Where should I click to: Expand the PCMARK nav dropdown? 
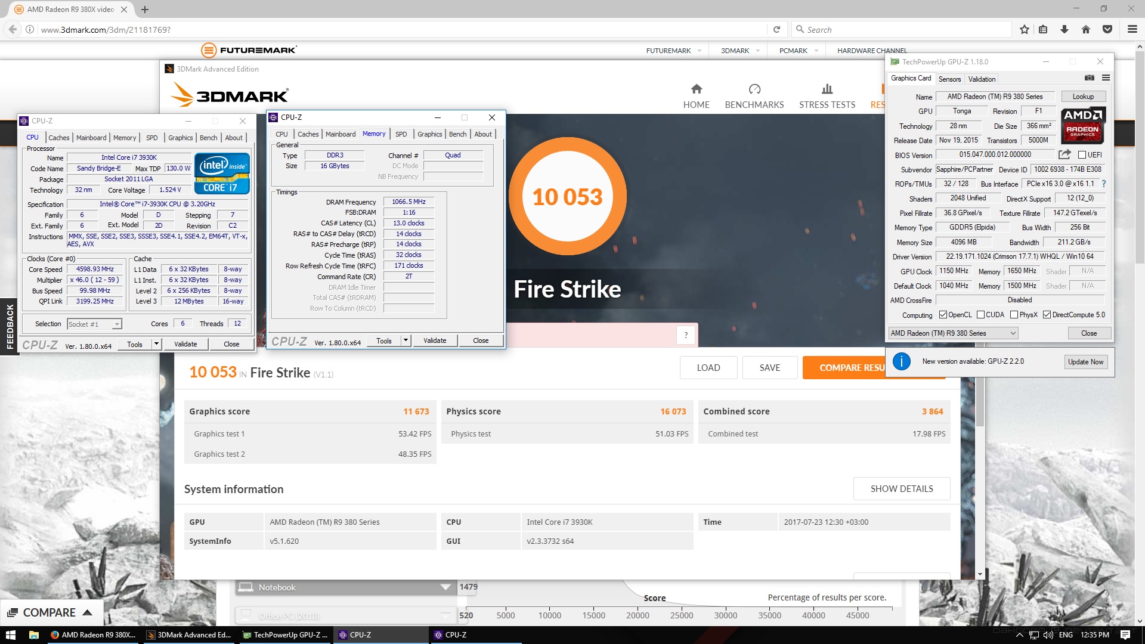816,51
